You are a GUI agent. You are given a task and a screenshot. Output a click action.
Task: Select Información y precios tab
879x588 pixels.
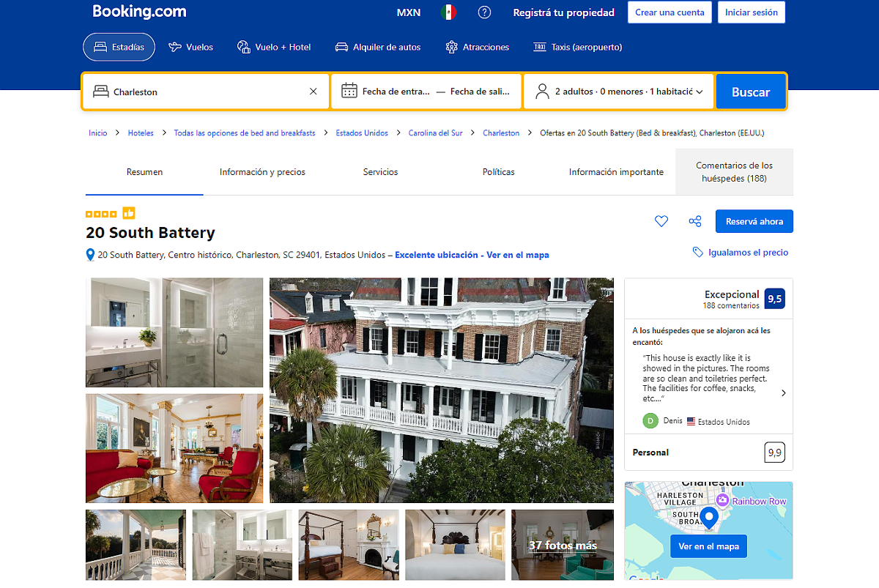(262, 172)
